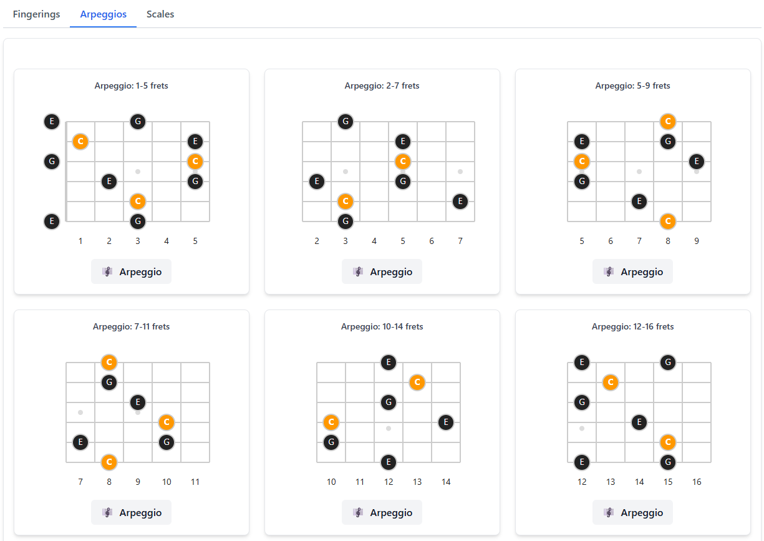Image resolution: width=764 pixels, height=541 pixels.
Task: Click E note at fret 14, 12-16 diagram
Action: (639, 422)
